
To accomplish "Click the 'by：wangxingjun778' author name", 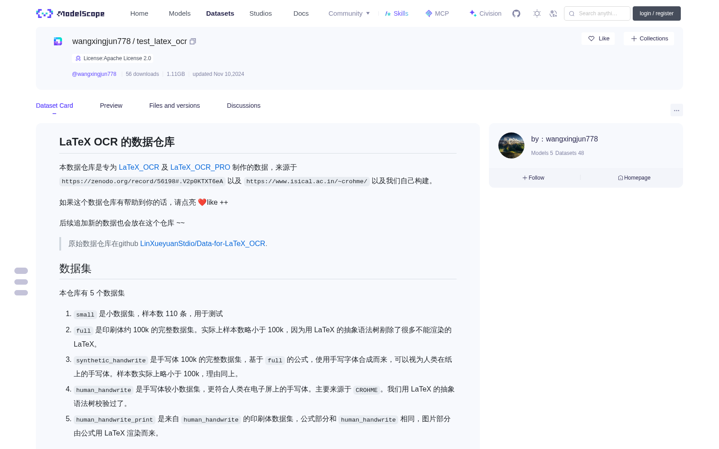I will (564, 139).
